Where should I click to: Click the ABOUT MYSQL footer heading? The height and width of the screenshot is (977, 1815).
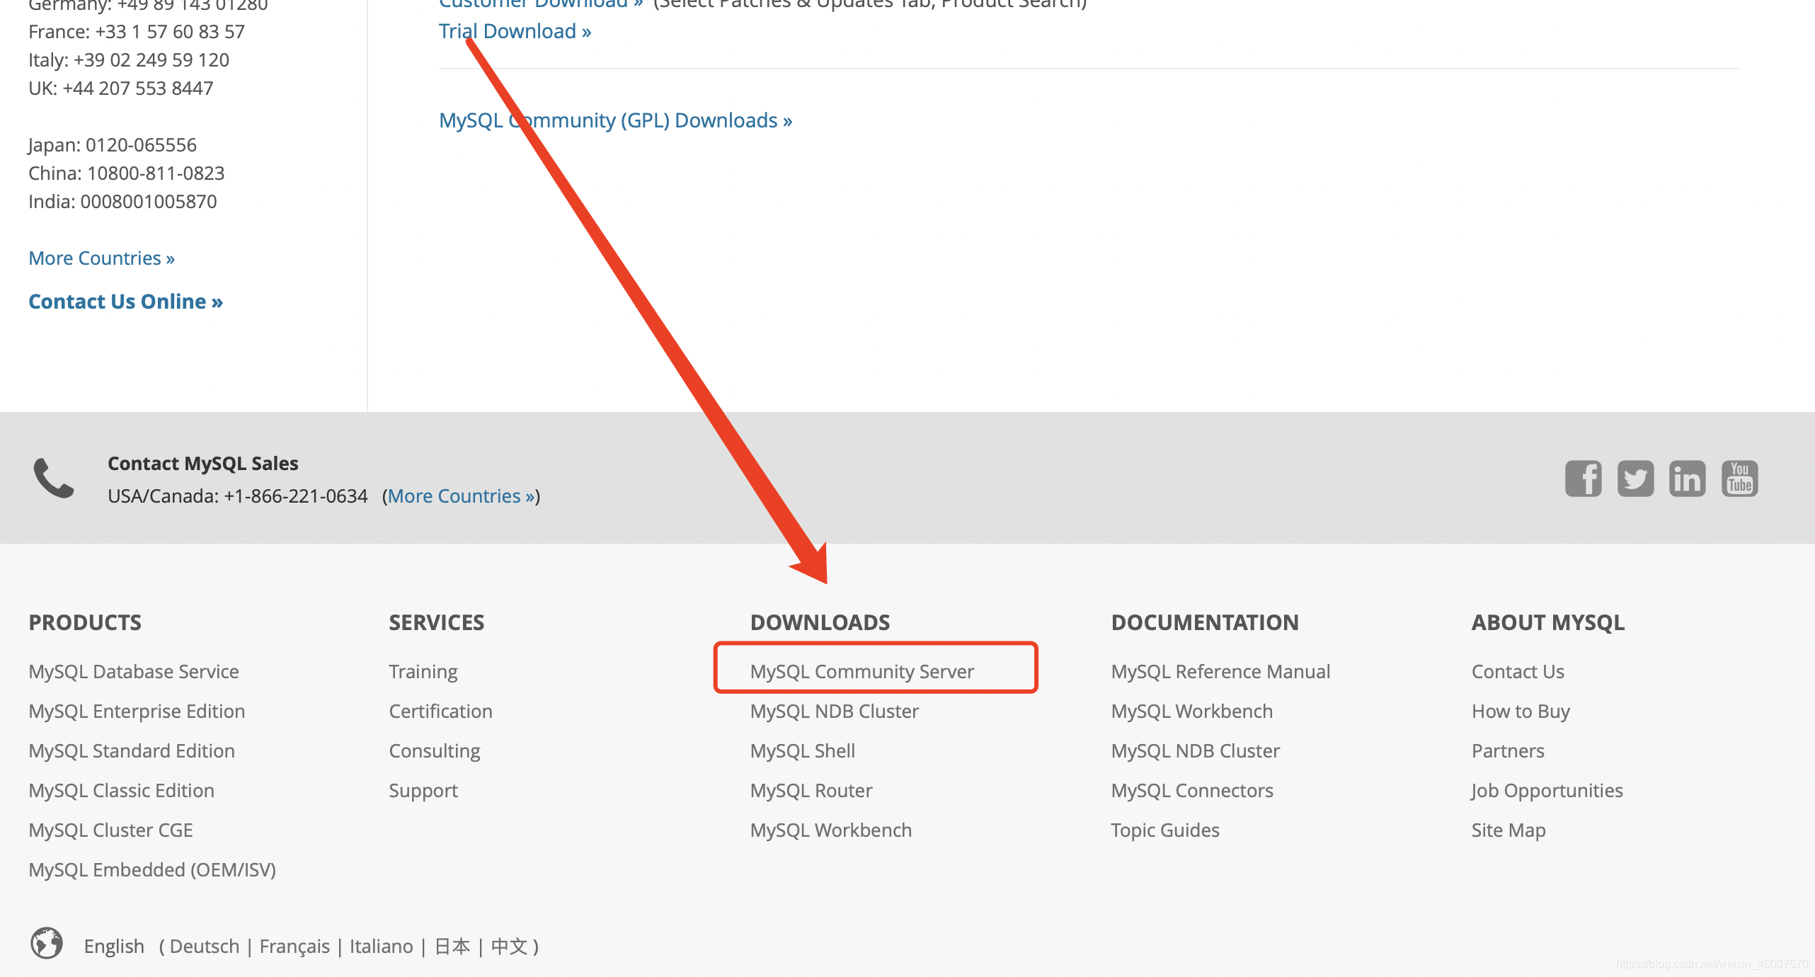pyautogui.click(x=1547, y=622)
